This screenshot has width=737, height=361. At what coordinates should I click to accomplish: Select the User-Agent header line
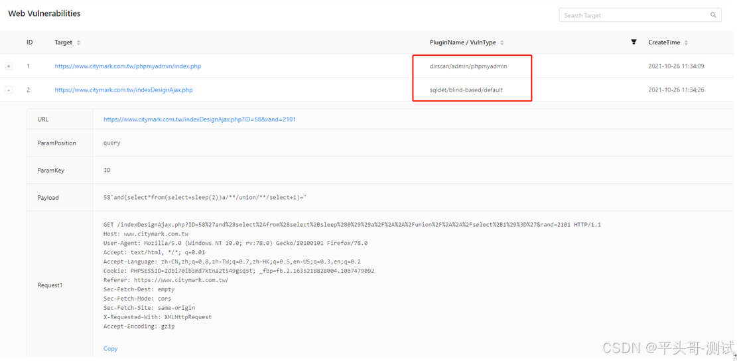click(235, 243)
